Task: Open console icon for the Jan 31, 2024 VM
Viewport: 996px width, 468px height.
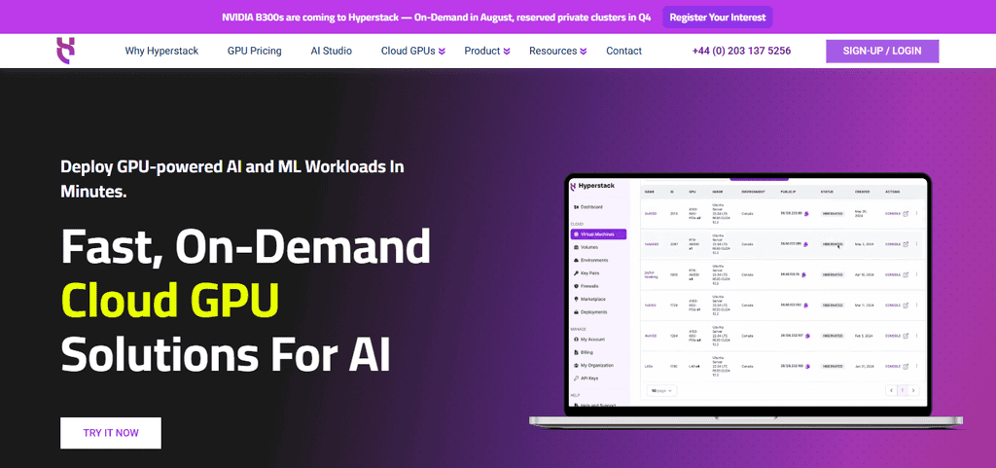Action: [906, 367]
